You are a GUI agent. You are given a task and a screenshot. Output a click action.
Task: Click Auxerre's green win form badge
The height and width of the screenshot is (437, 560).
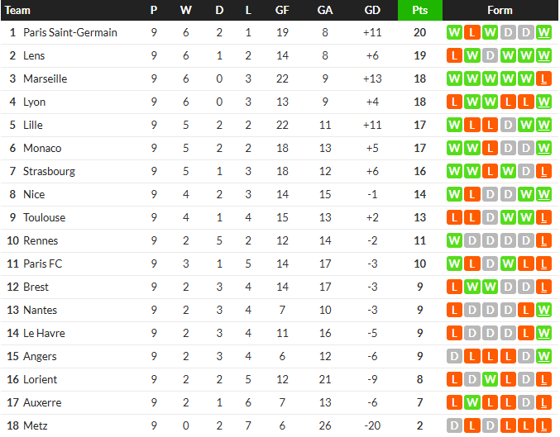click(x=472, y=403)
